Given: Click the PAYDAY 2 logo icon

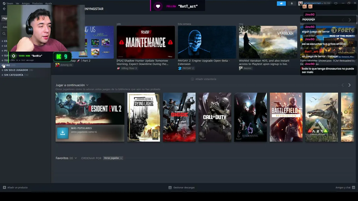Looking at the screenshot, I should (180, 68).
